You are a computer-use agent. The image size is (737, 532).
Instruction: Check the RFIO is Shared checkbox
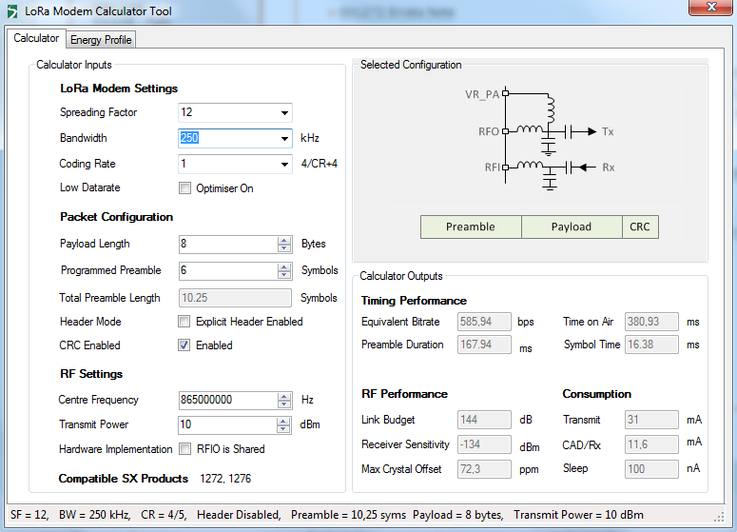pos(185,449)
